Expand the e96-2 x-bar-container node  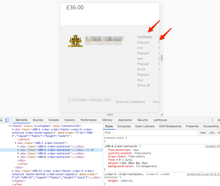click(x=18, y=146)
